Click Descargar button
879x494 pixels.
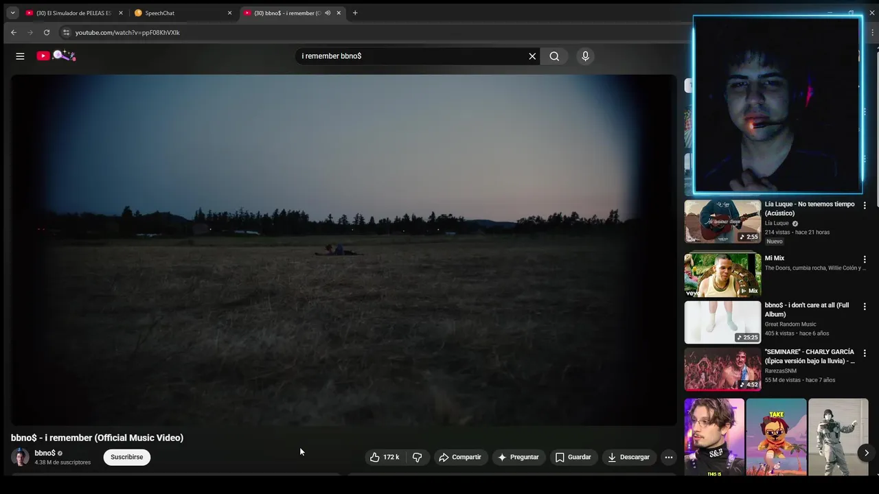coord(629,457)
